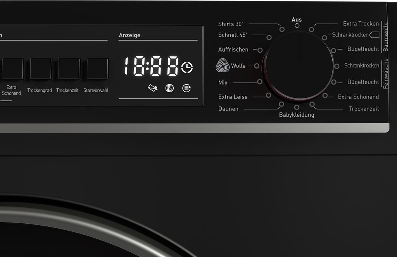Tap the Auffrischen label
The height and width of the screenshot is (257, 397).
pyautogui.click(x=233, y=49)
